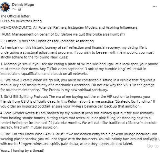This screenshot has width=160, height=154.
Task: Click rule 4 'Zero Gender Reveals' paragraph
Action: coord(79,120)
